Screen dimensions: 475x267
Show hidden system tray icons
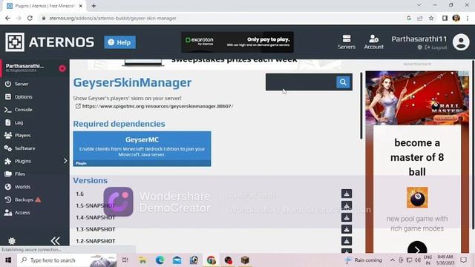(x=393, y=260)
